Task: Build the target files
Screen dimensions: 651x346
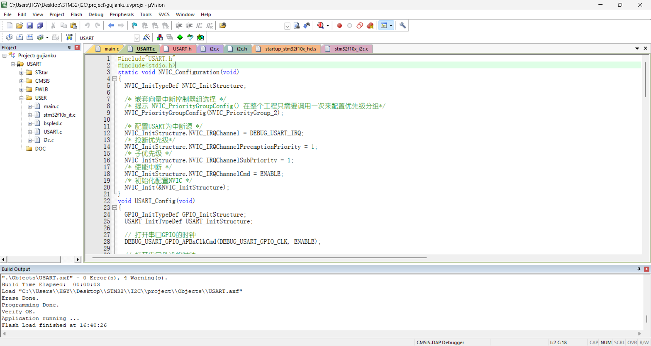Action: pos(20,37)
